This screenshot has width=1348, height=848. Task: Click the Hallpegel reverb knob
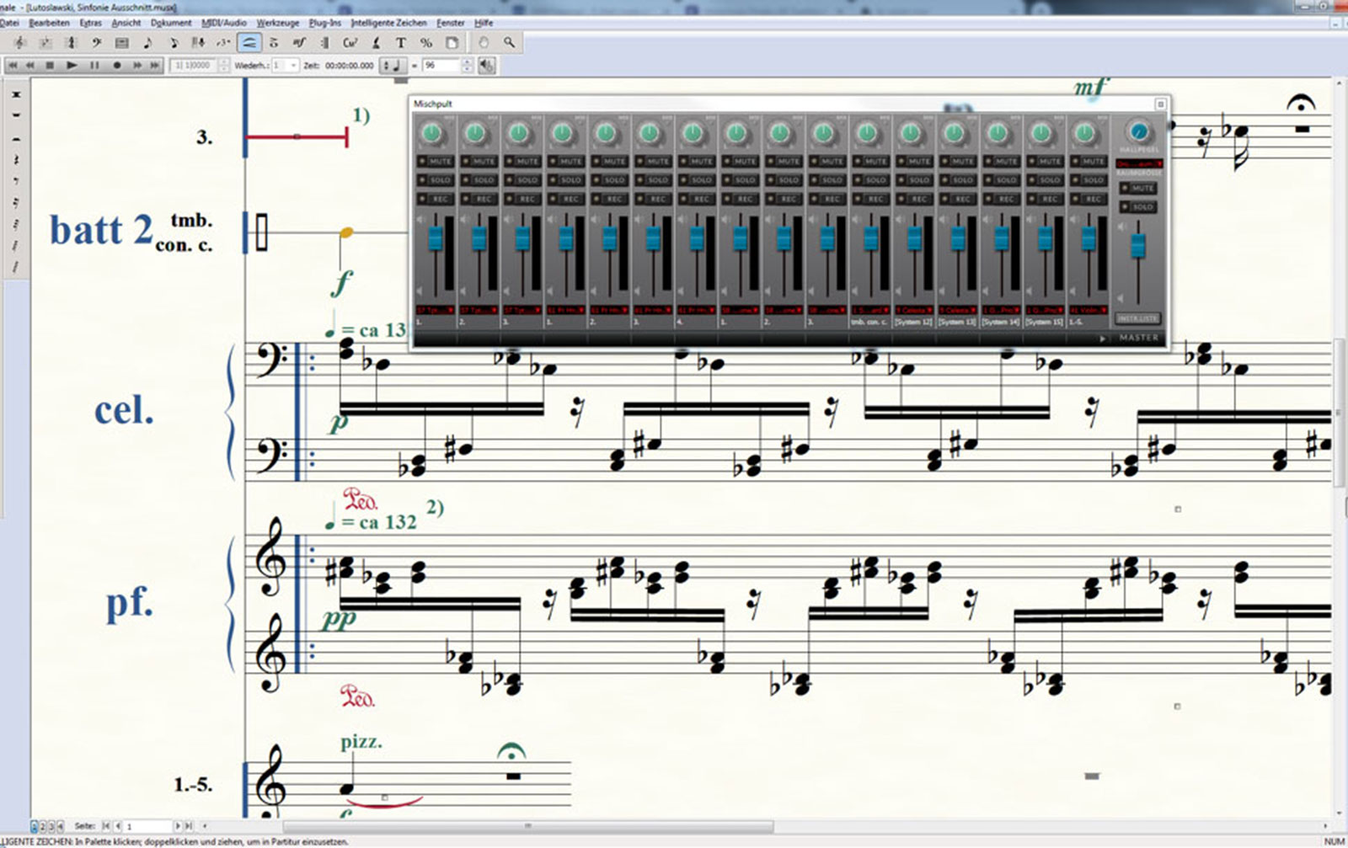(x=1139, y=131)
